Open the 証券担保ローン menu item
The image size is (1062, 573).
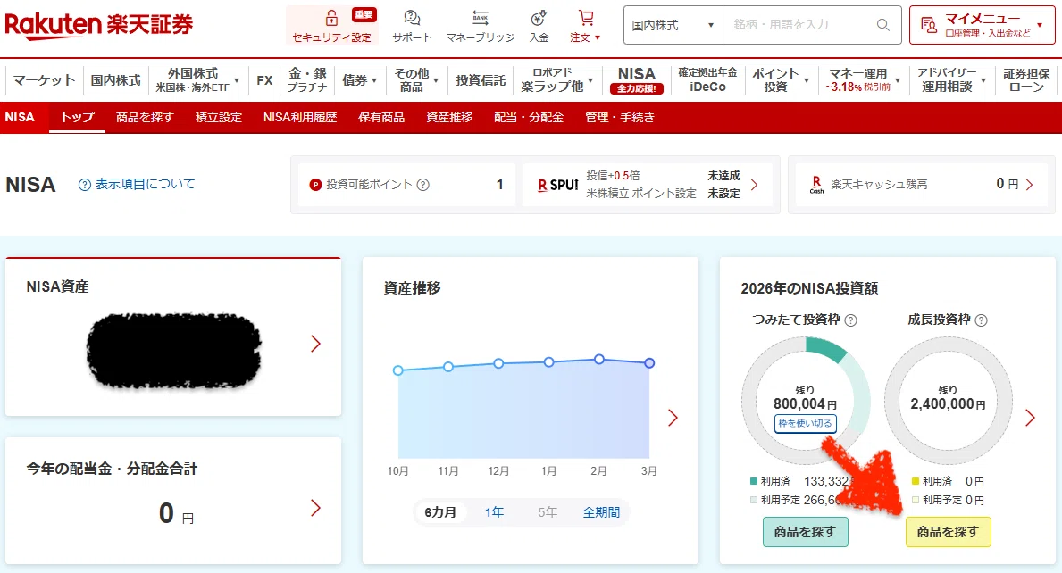point(1026,79)
